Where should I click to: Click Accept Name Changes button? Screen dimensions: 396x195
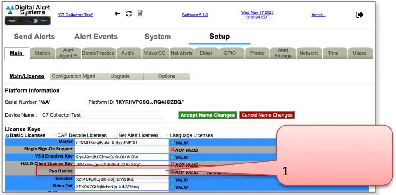208,115
